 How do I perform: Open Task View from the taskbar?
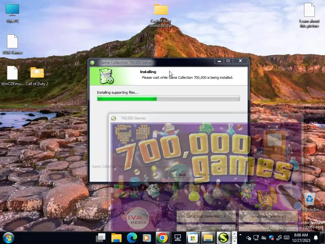[101, 238]
